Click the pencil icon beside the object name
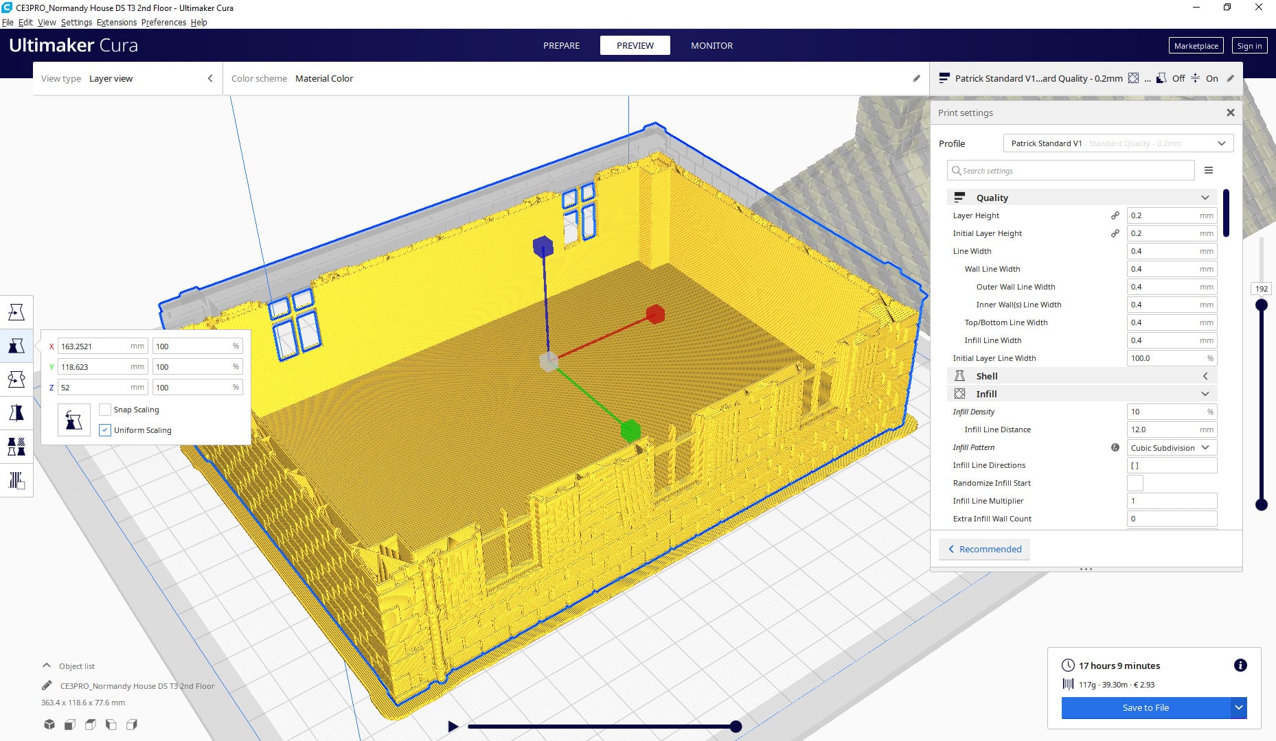The image size is (1276, 741). pos(47,685)
